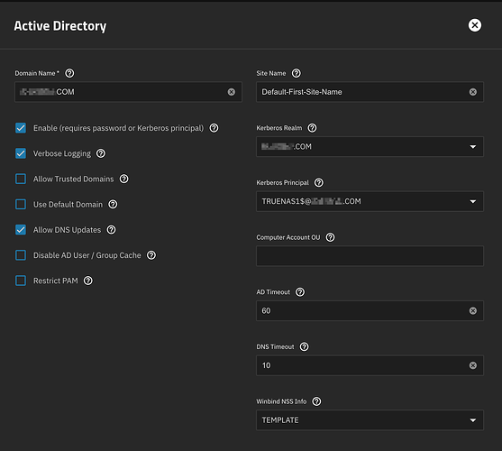View help for Verbose Logging
The height and width of the screenshot is (451, 502).
coord(101,153)
